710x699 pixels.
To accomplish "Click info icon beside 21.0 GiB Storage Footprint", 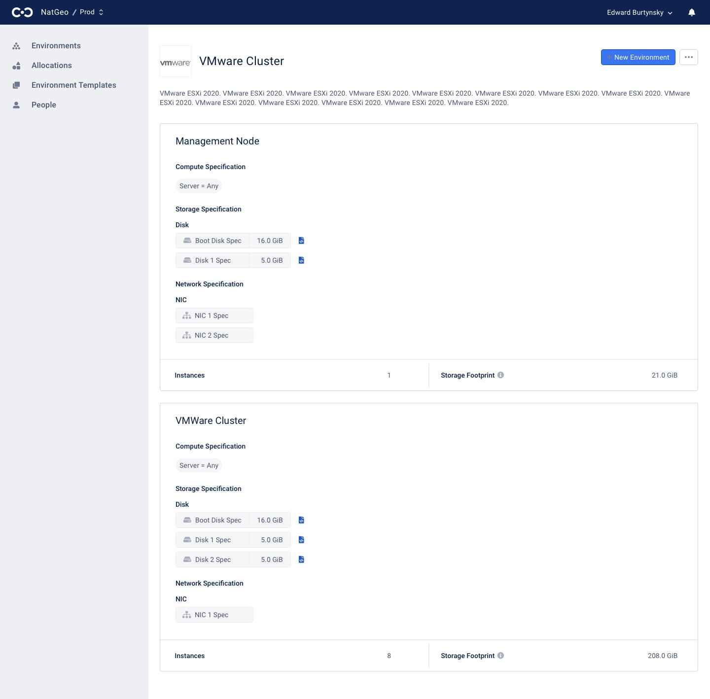I will click(500, 375).
